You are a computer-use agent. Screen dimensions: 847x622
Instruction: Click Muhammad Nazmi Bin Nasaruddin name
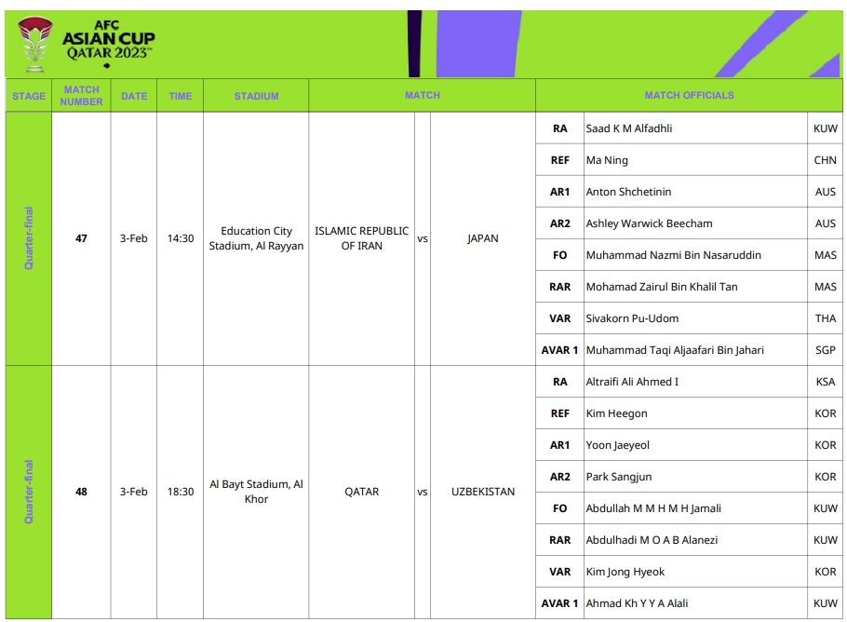click(x=674, y=255)
